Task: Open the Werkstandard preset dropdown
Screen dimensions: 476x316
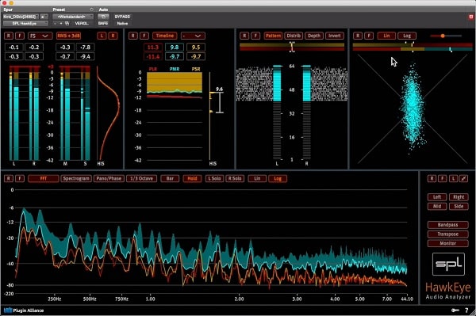Action: click(73, 17)
